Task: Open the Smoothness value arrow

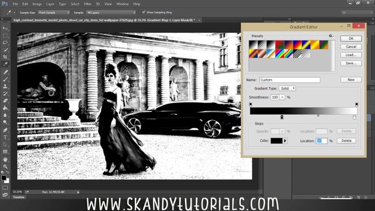Action: [282, 97]
